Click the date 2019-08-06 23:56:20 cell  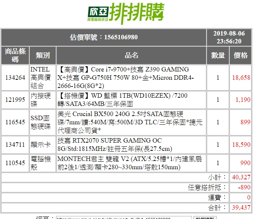(229, 37)
